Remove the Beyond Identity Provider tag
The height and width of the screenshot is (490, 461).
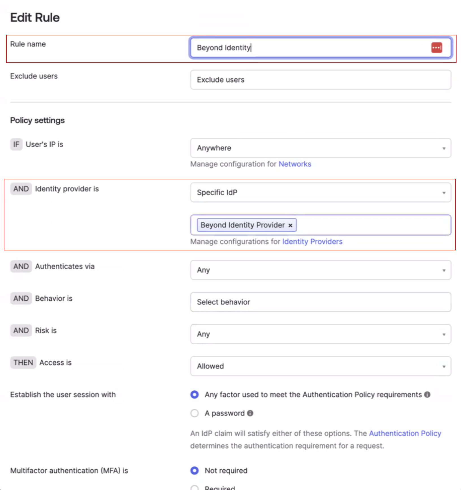[290, 225]
